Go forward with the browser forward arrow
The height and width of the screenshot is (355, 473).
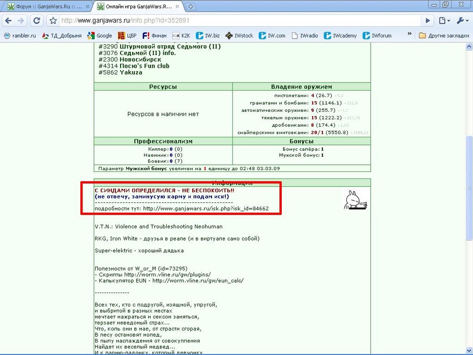(x=21, y=20)
